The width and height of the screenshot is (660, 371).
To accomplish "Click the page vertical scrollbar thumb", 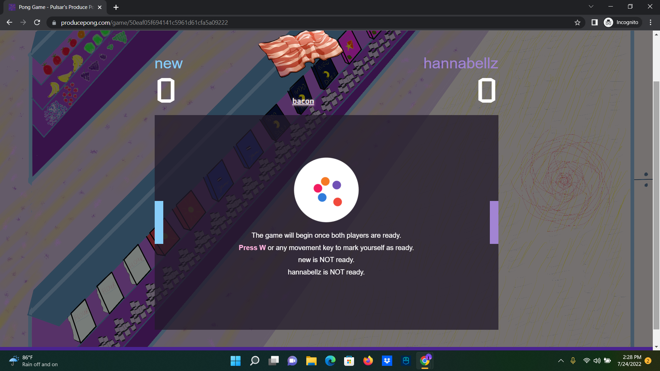I will [656, 205].
